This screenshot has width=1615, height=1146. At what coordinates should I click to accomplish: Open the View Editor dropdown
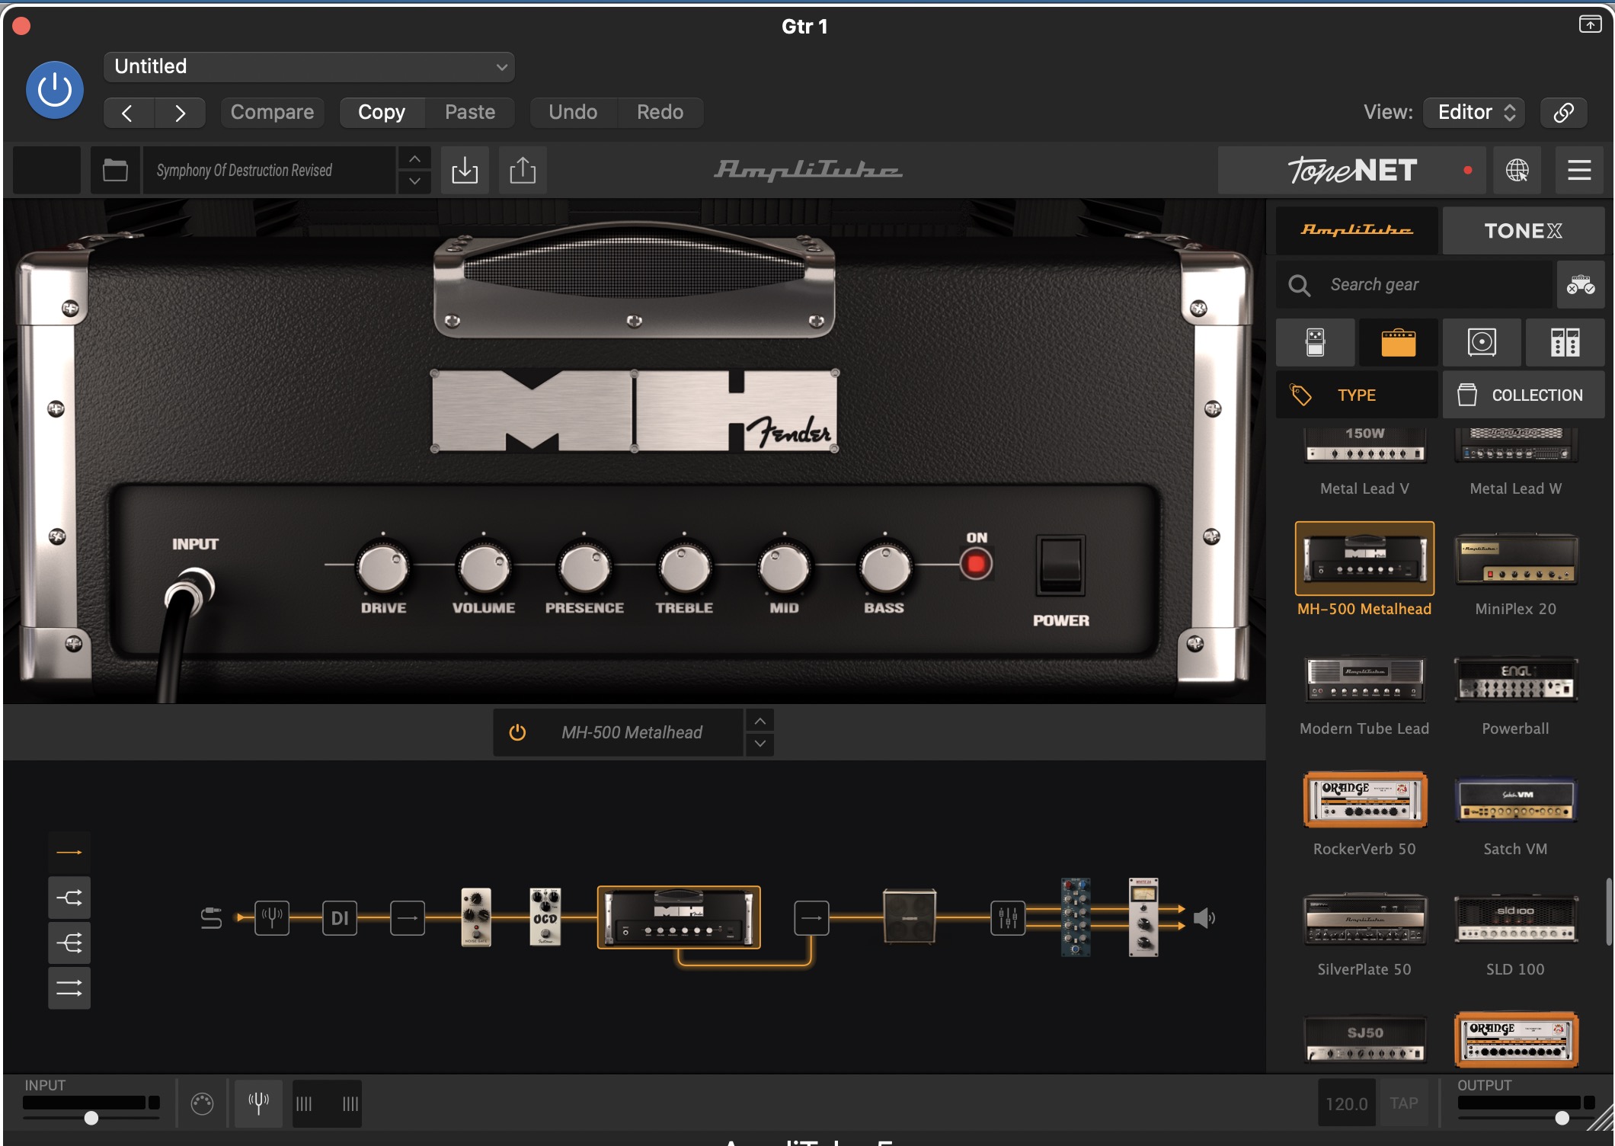click(1475, 112)
